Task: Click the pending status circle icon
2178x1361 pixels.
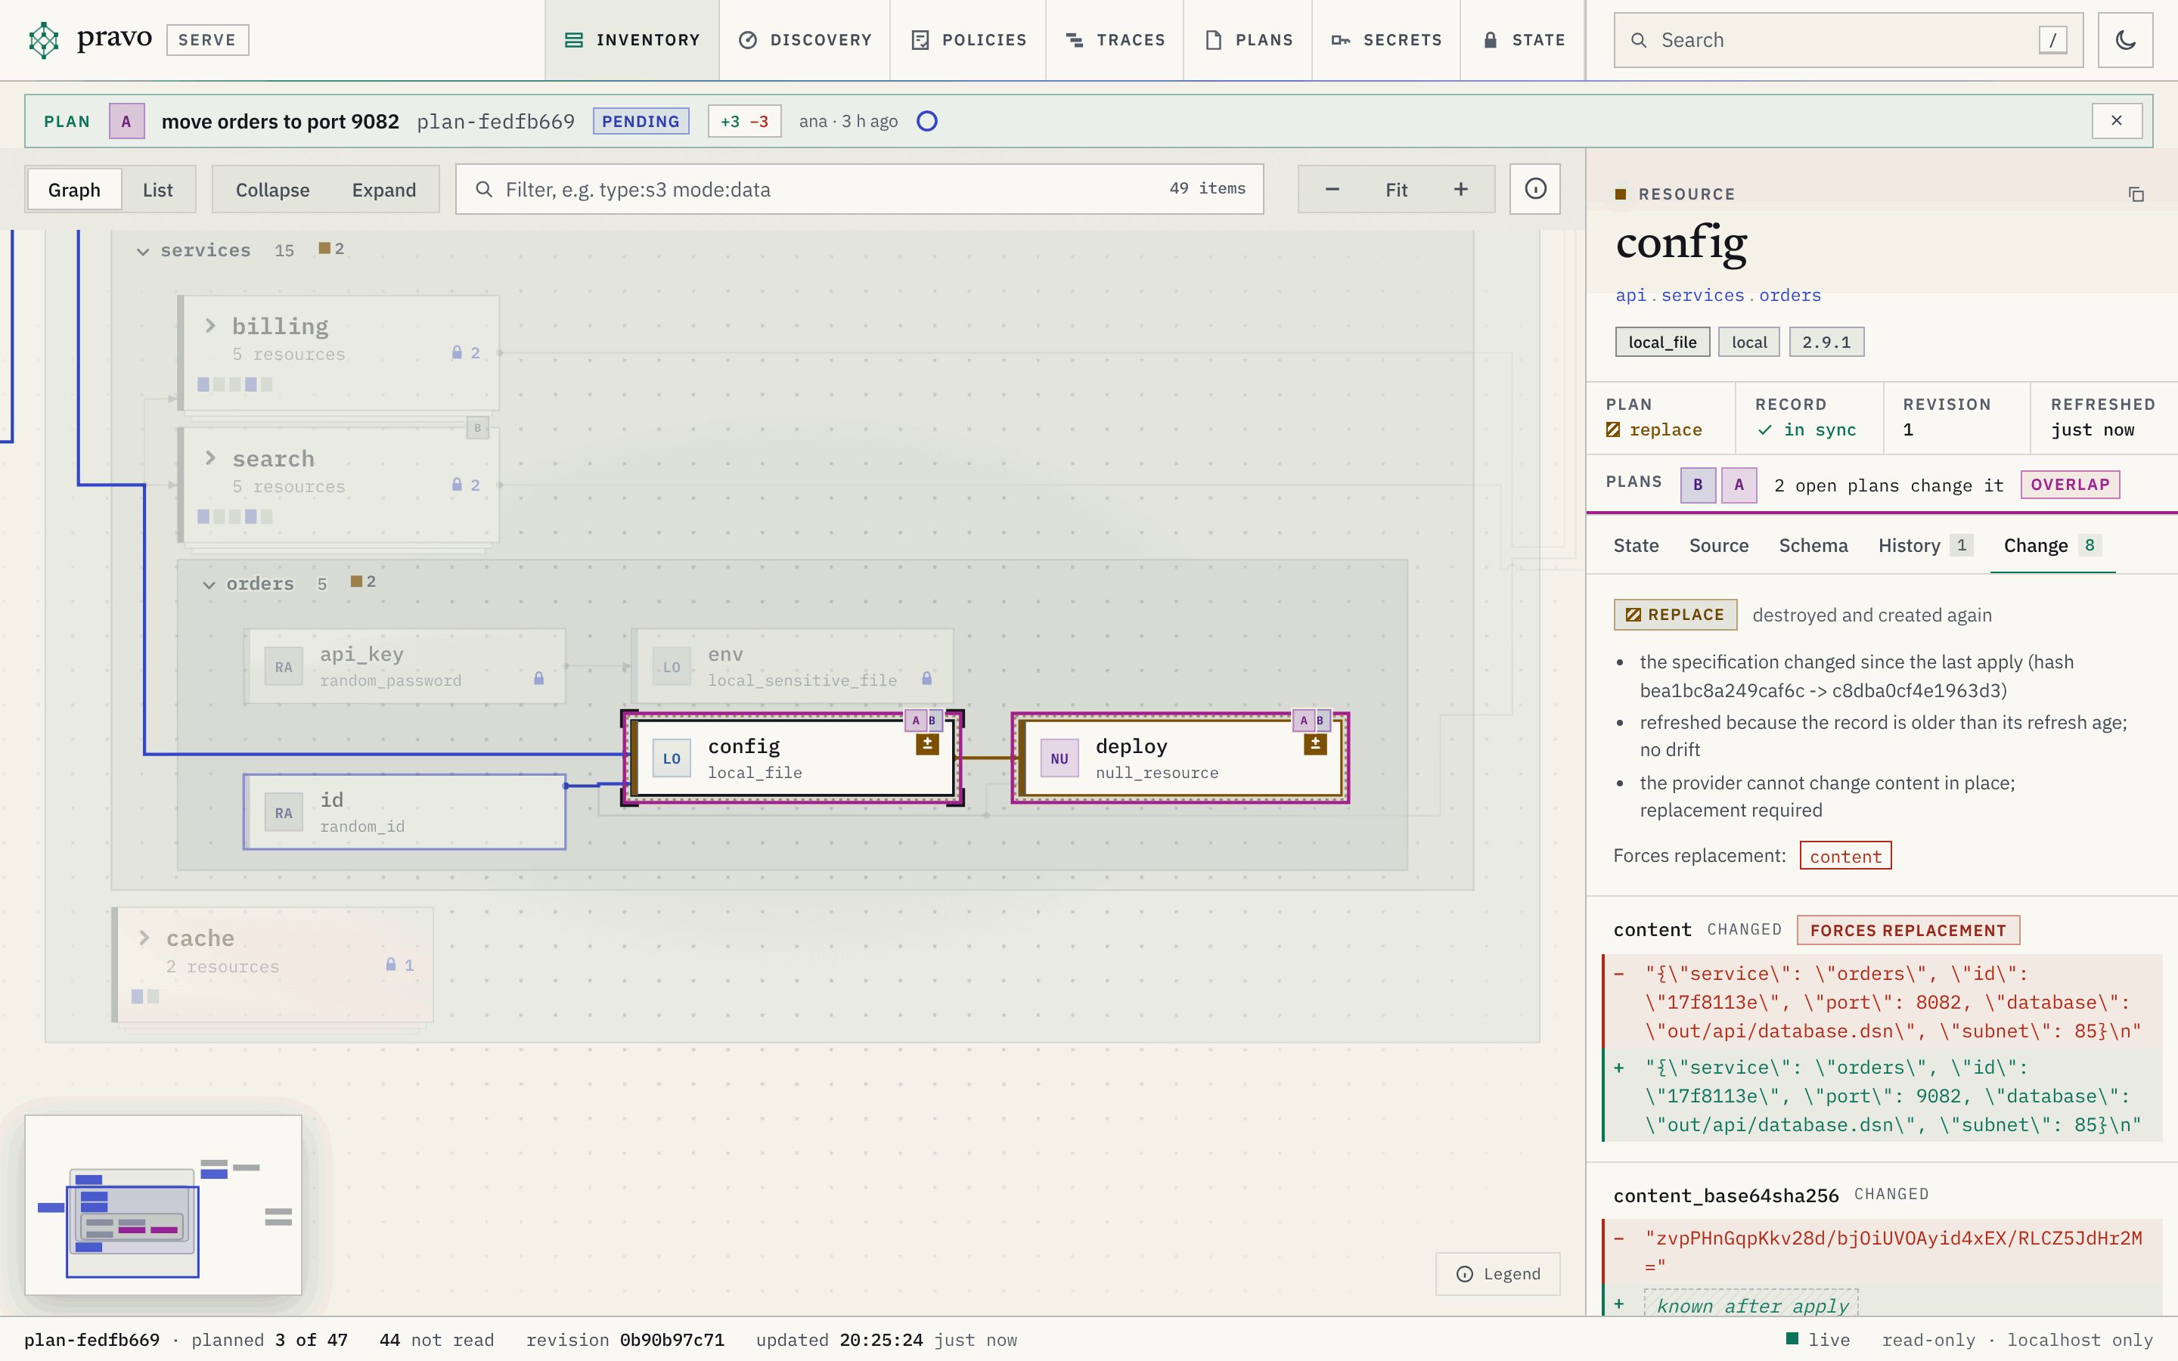Action: (927, 121)
